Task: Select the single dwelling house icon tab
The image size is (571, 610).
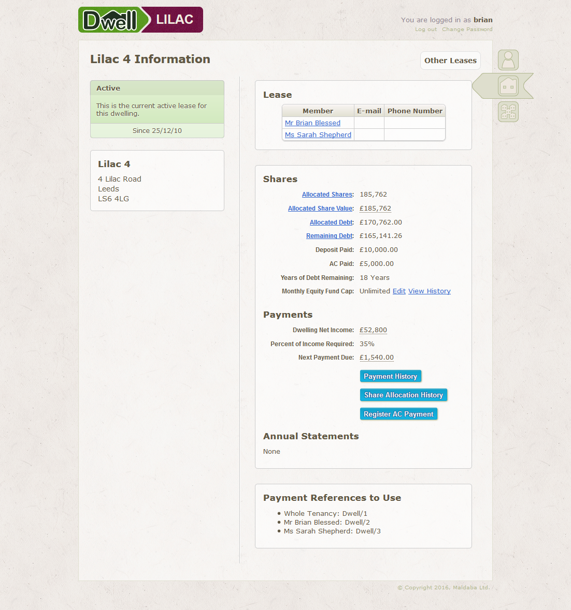Action: (x=508, y=86)
